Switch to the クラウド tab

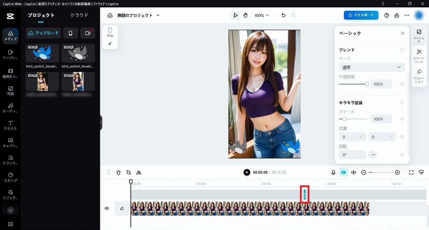[x=79, y=15]
